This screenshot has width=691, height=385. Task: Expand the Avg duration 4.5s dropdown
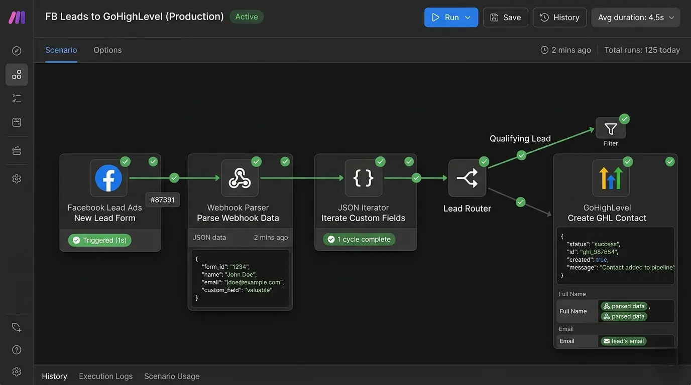(636, 18)
